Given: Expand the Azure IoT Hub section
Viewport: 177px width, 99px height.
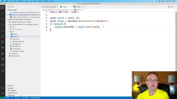Looking at the screenshot, I should tap(12, 93).
